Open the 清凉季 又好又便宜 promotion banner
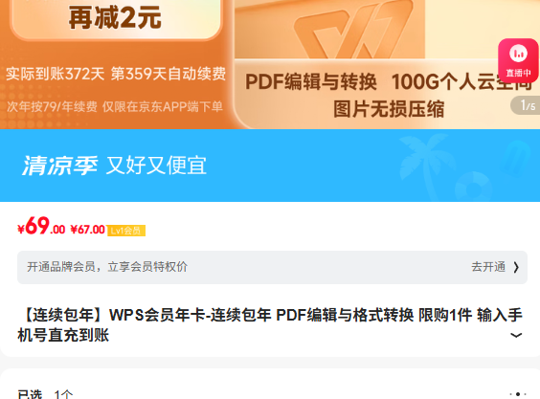Image resolution: width=540 pixels, height=399 pixels. (270, 166)
